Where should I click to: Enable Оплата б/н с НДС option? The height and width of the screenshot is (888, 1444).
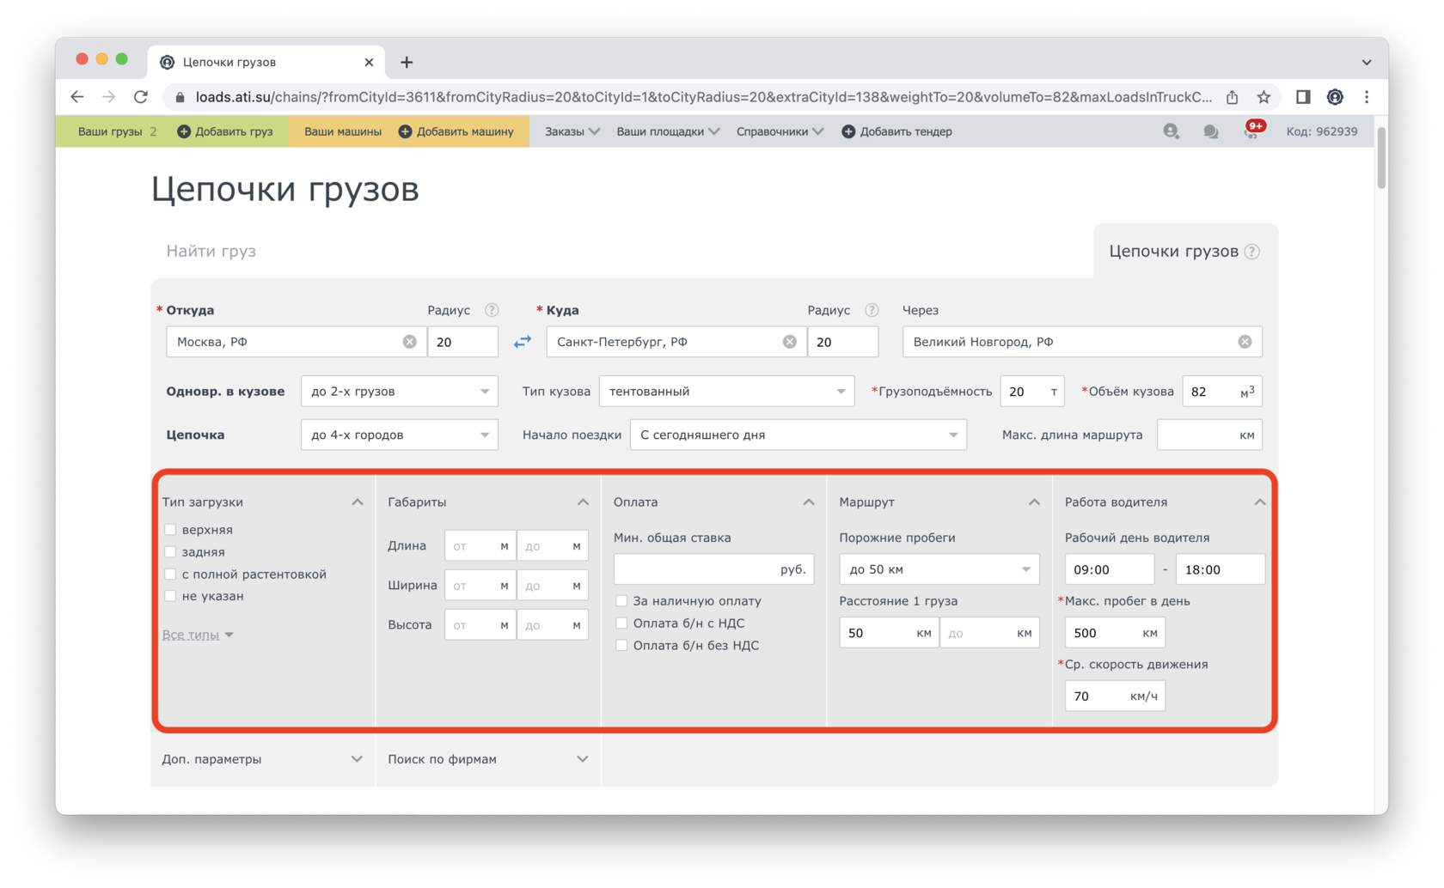pyautogui.click(x=621, y=623)
